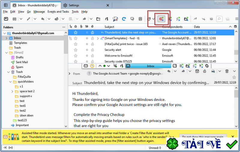The height and width of the screenshot is (152, 240).
Task: Click the checklist with arrows toolbar icon
Action: (x=178, y=19)
